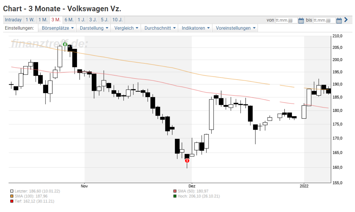Select the 5 J. time range tab
Image resolution: width=355 pixels, height=212 pixels.
pos(104,20)
